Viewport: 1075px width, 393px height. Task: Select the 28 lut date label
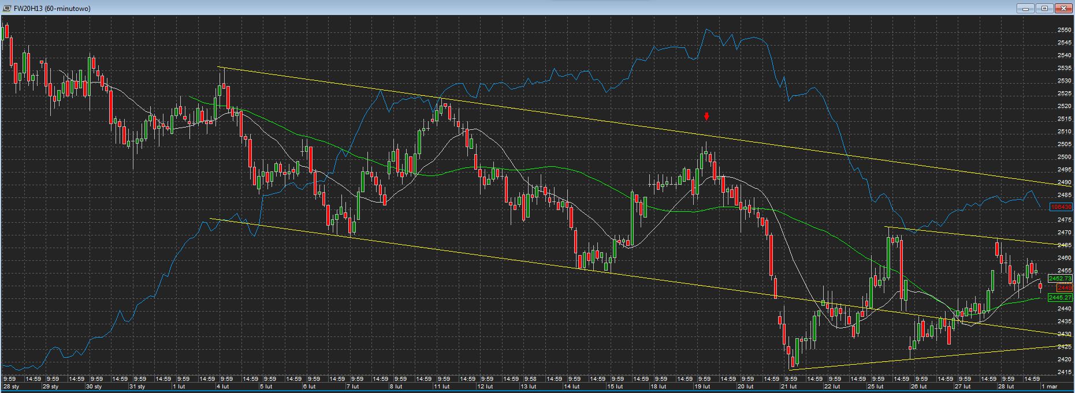pos(1006,387)
